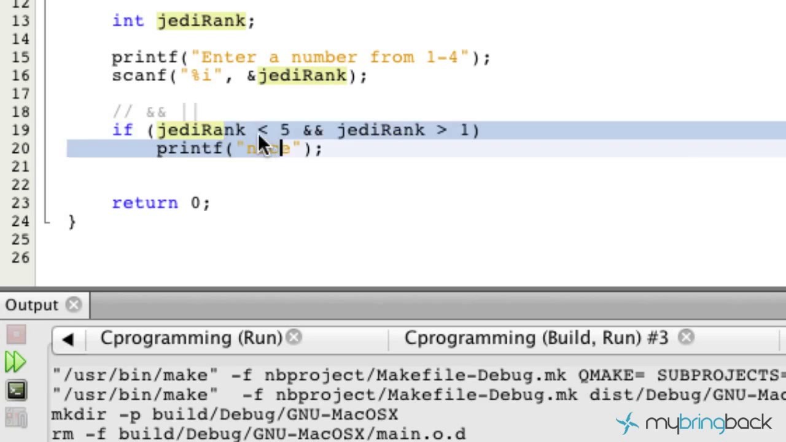786x442 pixels.
Task: Click the printf call on line 20
Action: click(239, 149)
